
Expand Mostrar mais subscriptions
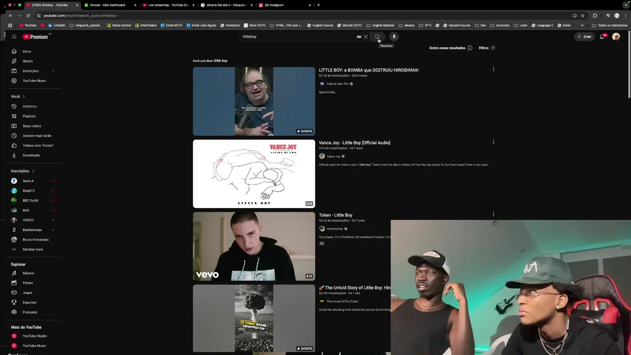coord(34,249)
